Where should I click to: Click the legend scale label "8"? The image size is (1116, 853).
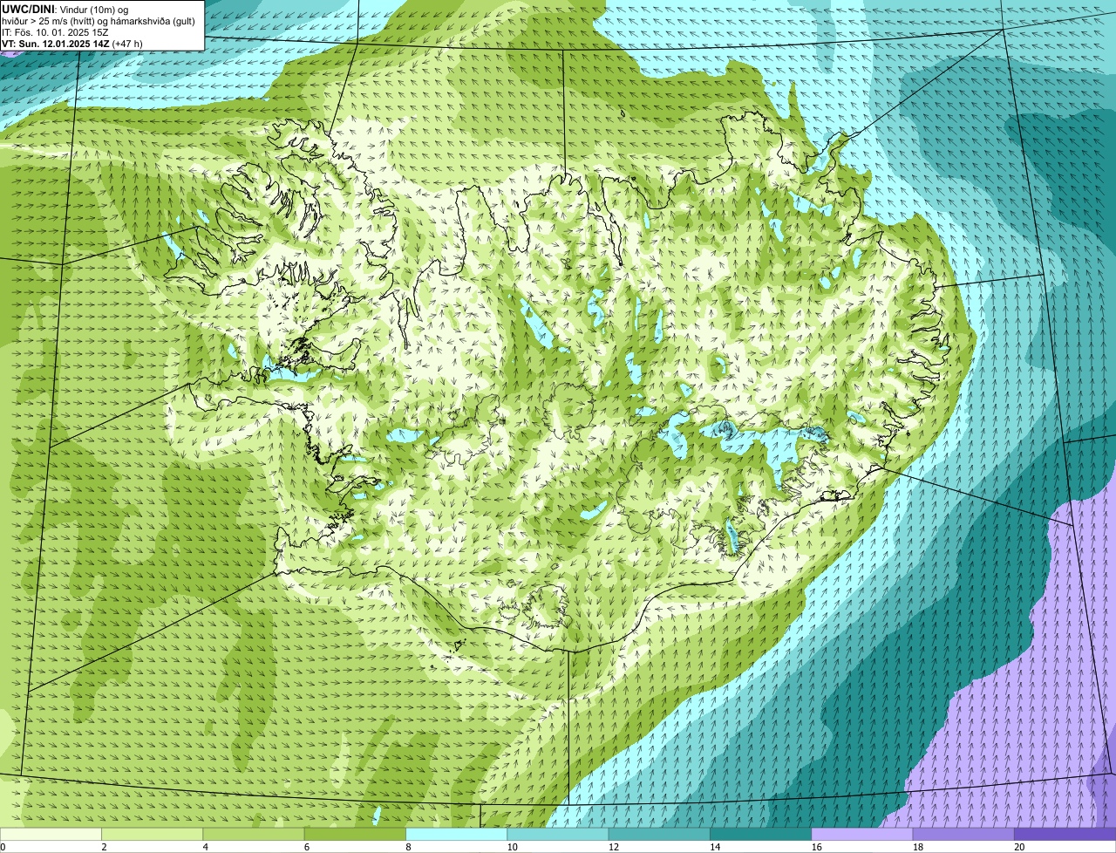click(x=407, y=846)
